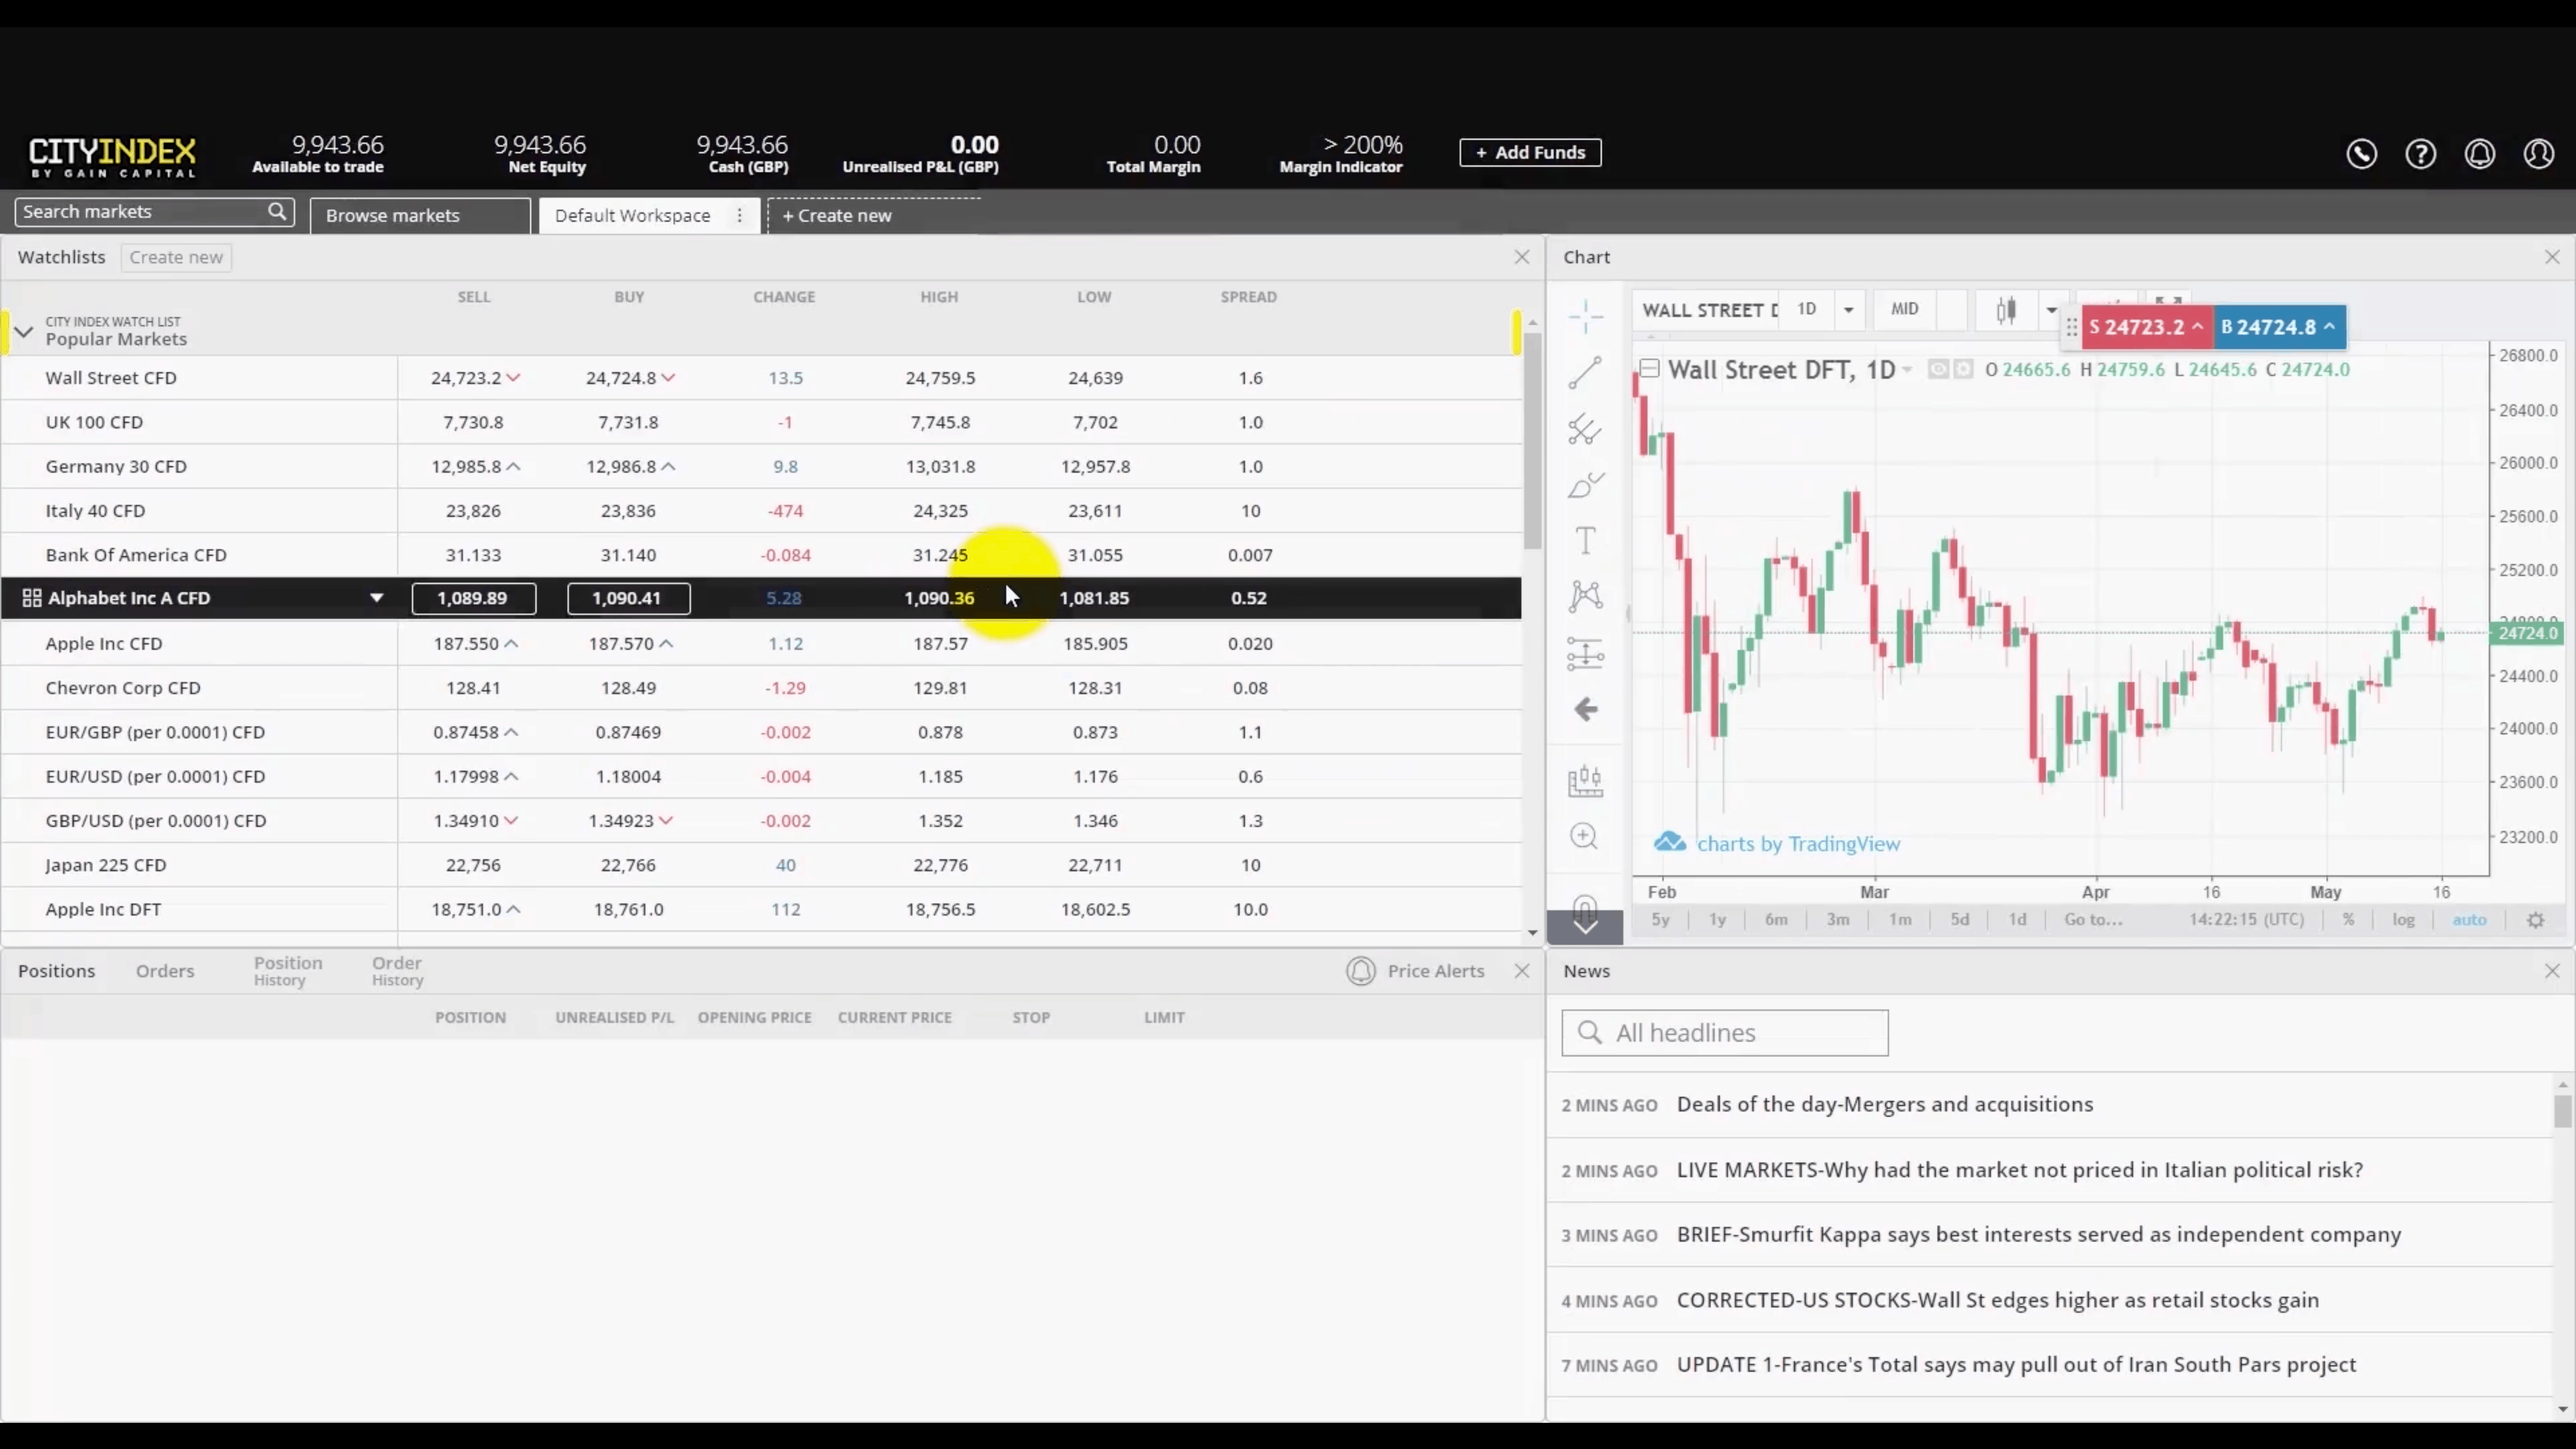Open the 1D interval dropdown arrow
The height and width of the screenshot is (1449, 2576).
[1848, 310]
